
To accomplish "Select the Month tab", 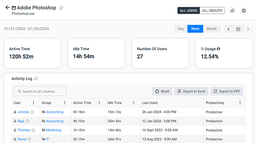I will click(211, 29).
